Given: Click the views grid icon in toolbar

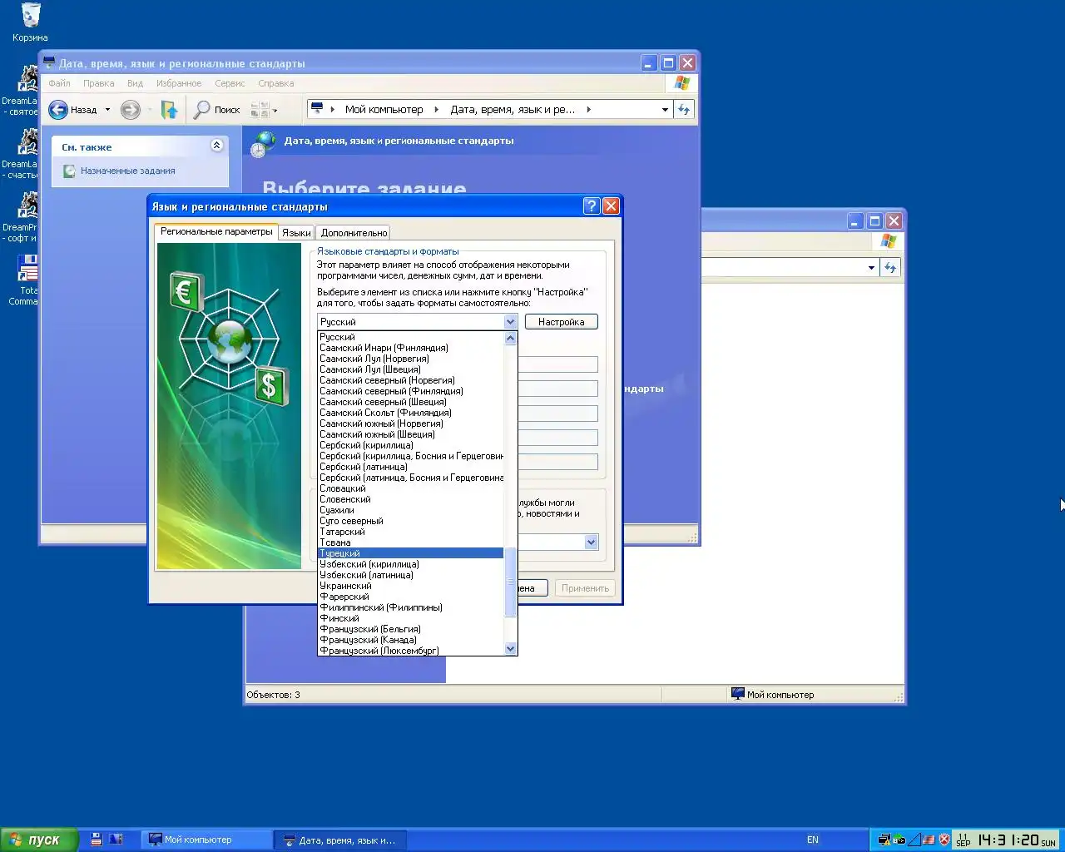Looking at the screenshot, I should point(260,110).
